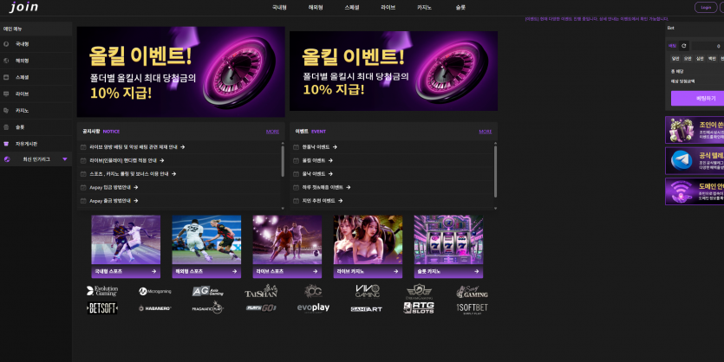The image size is (724, 362).
Task: Click the Play'n GO logo
Action: point(261,308)
